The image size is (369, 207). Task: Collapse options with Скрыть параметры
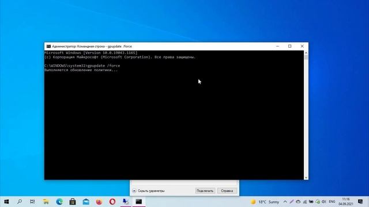(149, 191)
